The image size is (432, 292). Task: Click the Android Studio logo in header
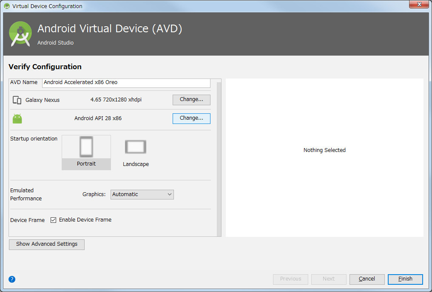20,34
